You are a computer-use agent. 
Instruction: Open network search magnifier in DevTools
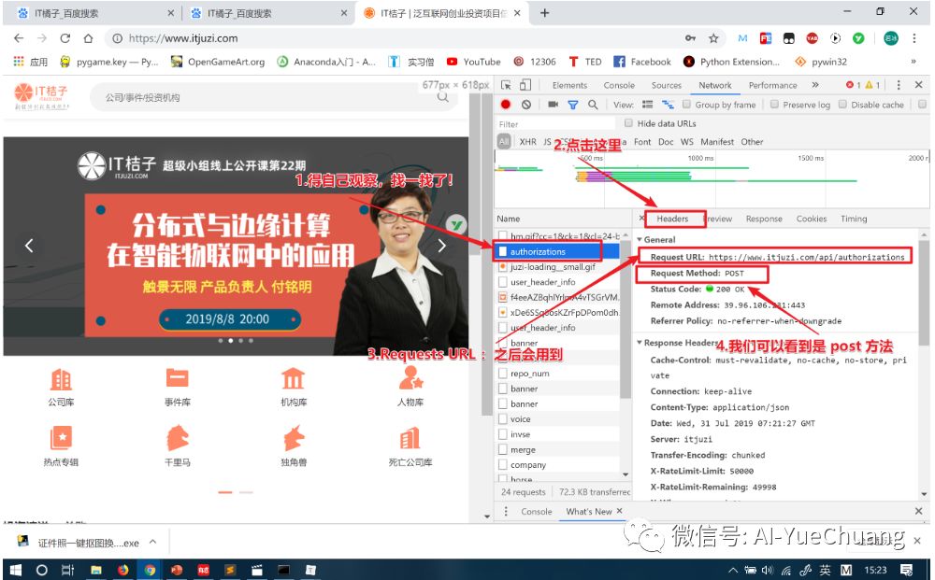click(x=593, y=105)
